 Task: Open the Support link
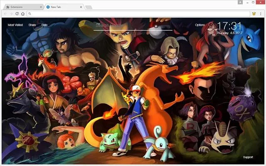(248, 157)
